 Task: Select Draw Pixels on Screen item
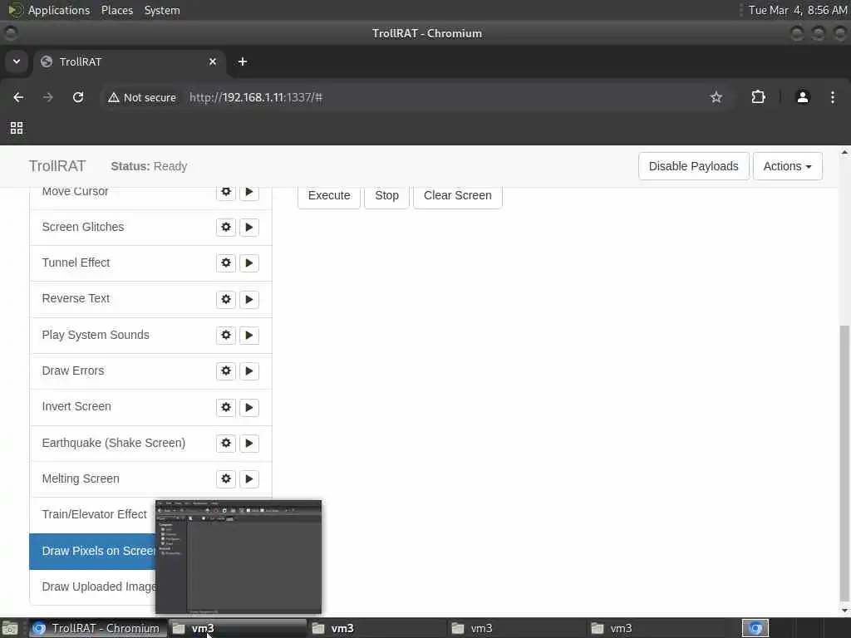point(93,552)
